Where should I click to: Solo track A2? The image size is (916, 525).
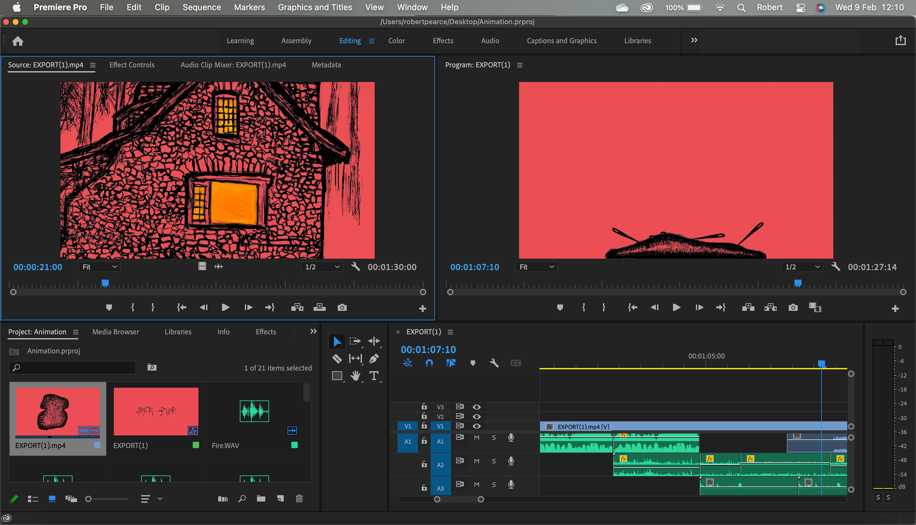click(x=494, y=461)
